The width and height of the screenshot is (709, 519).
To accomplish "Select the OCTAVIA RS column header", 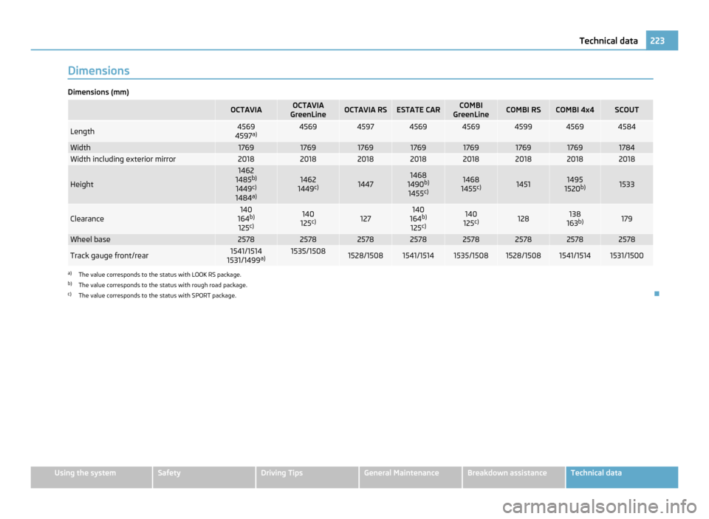I will pyautogui.click(x=366, y=110).
